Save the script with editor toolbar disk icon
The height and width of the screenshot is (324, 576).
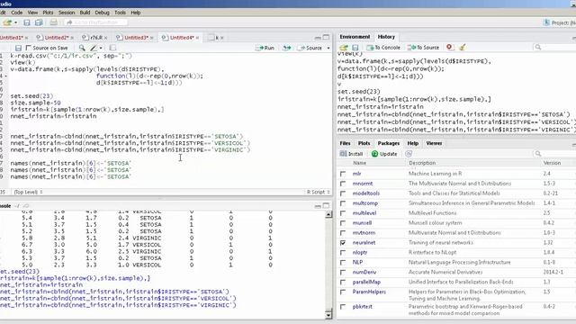[18, 48]
